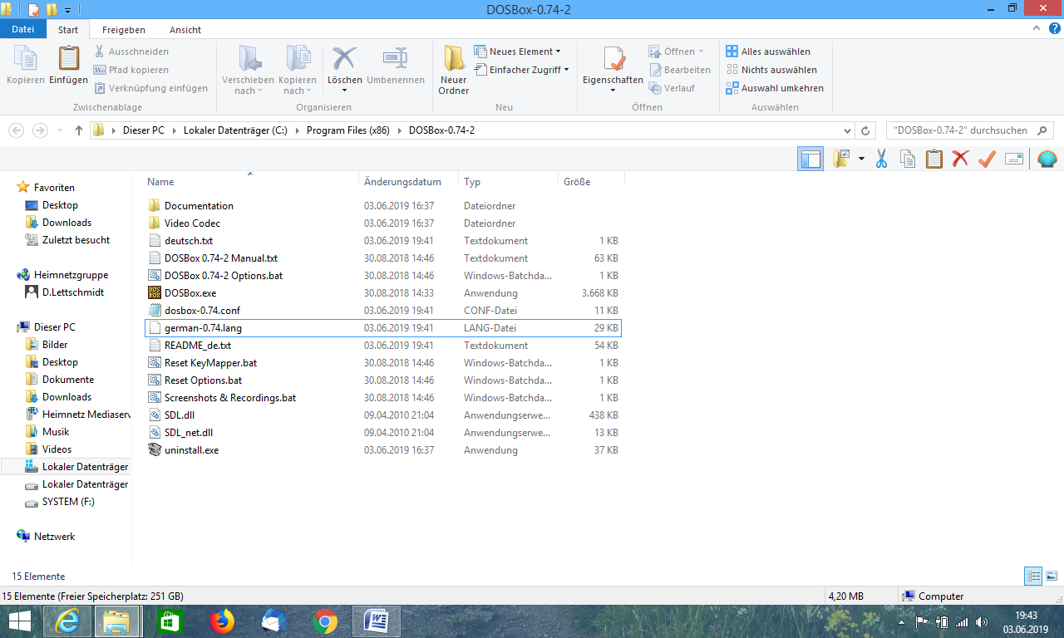
Task: Click the DOSBox-0.74-2 search field
Action: [970, 130]
